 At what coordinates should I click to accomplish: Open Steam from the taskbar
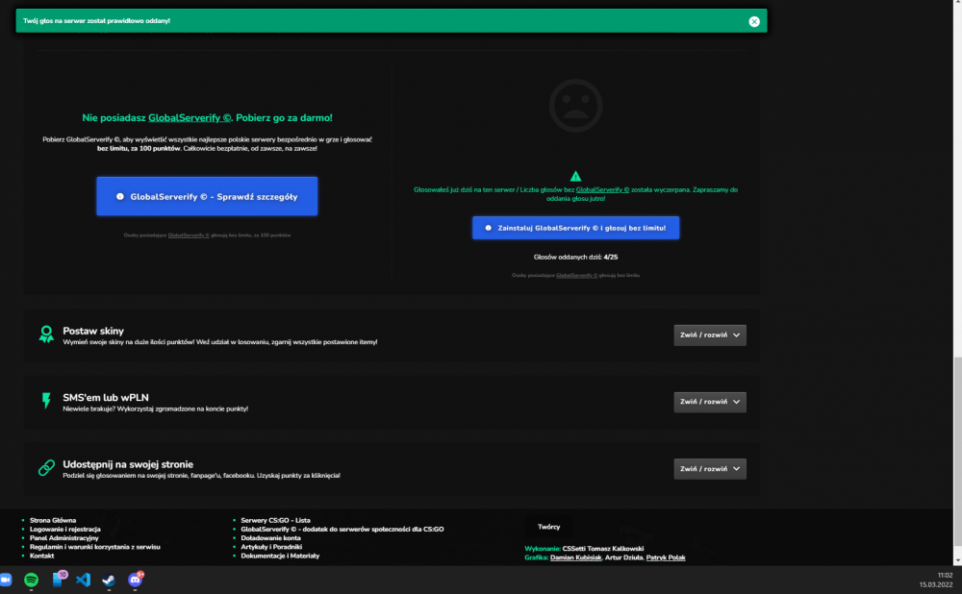pyautogui.click(x=109, y=580)
